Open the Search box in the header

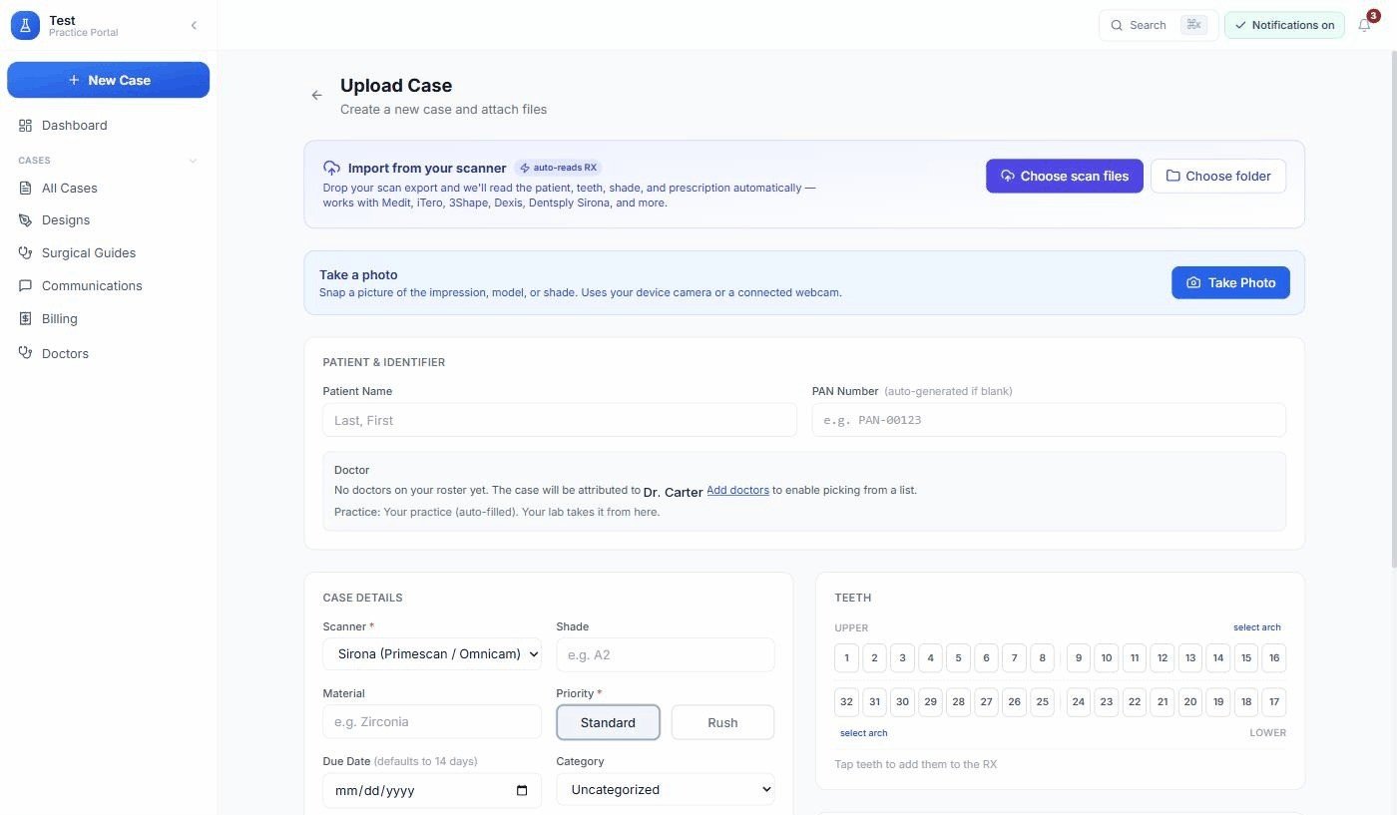coord(1159,25)
